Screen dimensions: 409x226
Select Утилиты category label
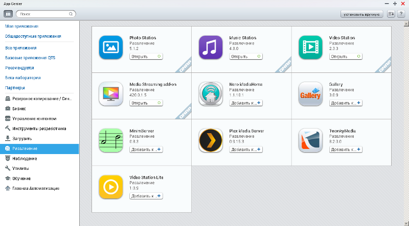point(20,168)
